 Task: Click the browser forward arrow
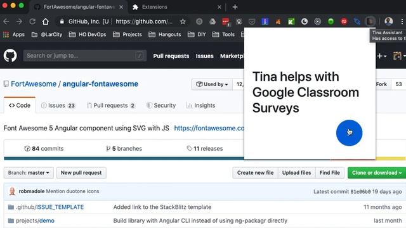tap(19, 22)
